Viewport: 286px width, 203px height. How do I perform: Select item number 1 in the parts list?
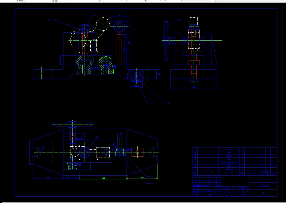(195, 169)
